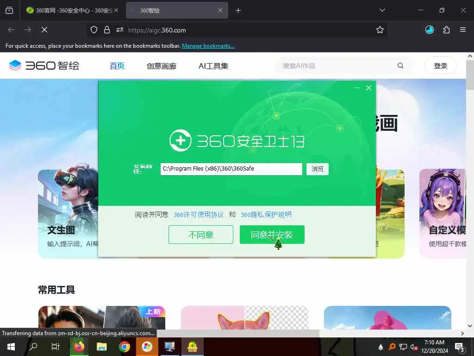Image resolution: width=474 pixels, height=356 pixels.
Task: View site security padlock information
Action: [107, 30]
